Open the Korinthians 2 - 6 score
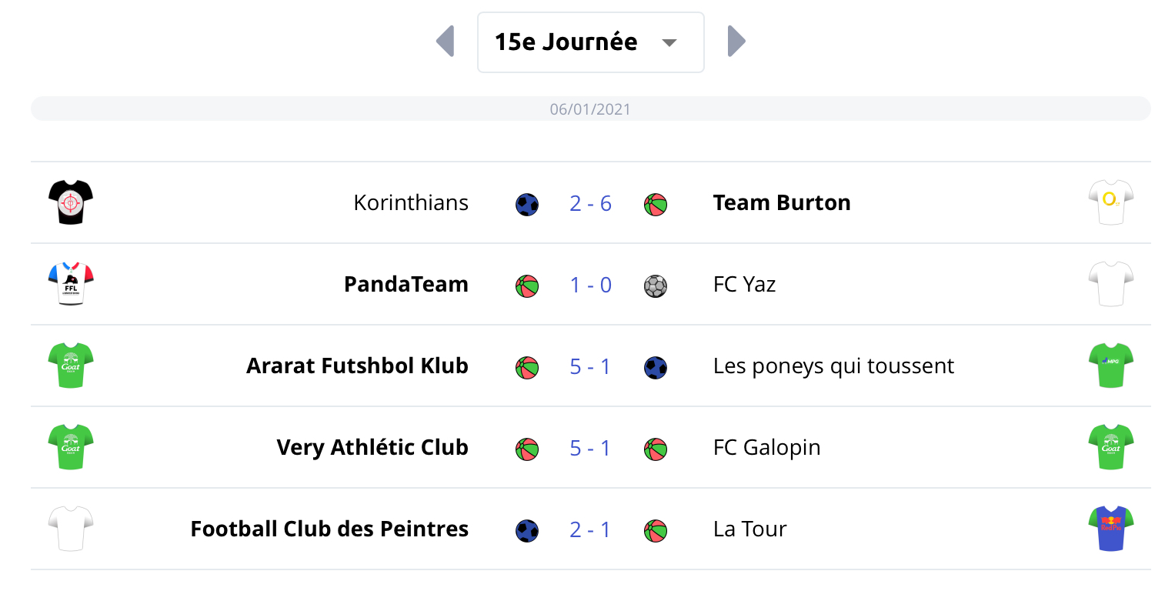Viewport: 1175px width, 591px height. point(590,203)
